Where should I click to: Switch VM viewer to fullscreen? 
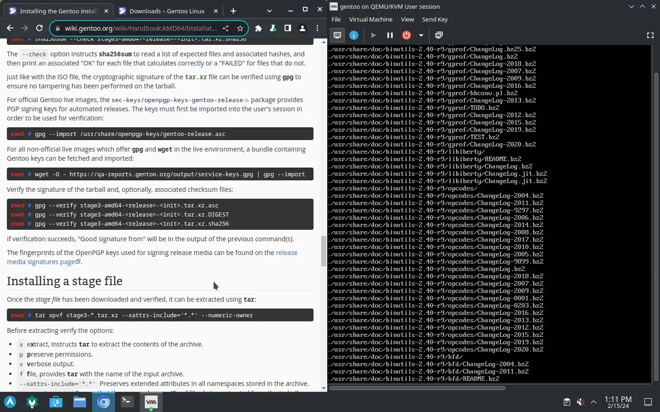tap(650, 35)
